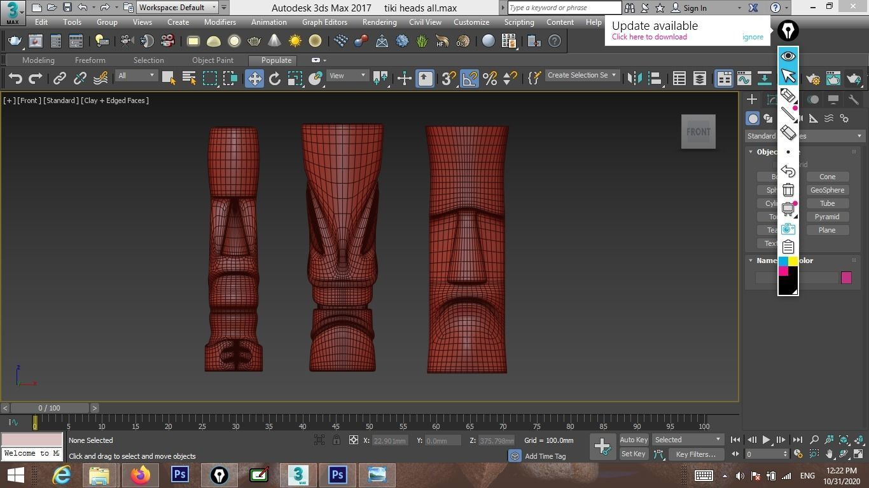Open the Modify panel tab icon
The image size is (869, 488).
click(x=772, y=100)
